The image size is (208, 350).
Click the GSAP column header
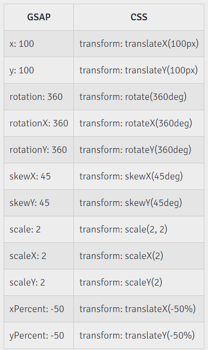click(39, 17)
